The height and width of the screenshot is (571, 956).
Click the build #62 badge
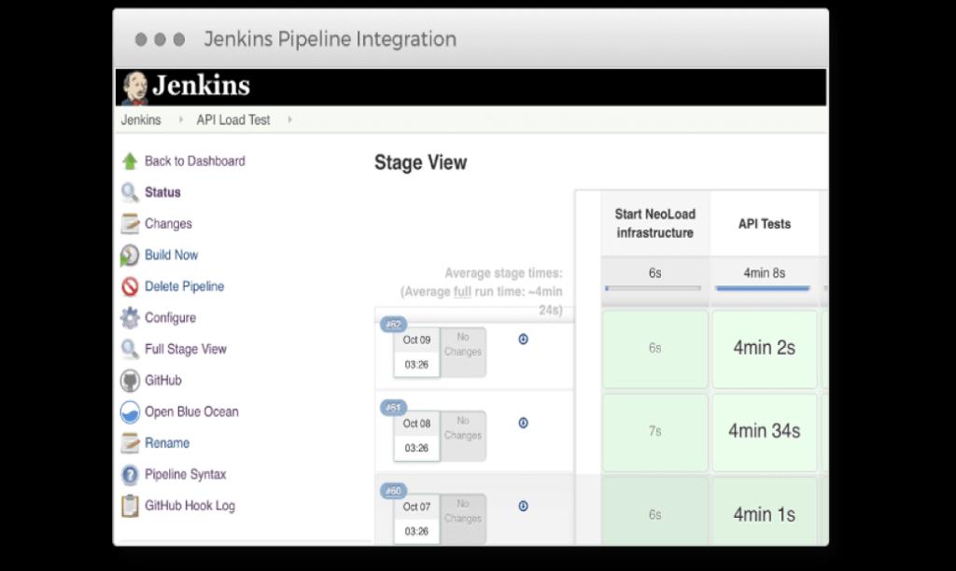(393, 325)
